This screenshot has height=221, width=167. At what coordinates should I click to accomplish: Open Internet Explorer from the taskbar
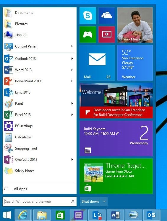point(23,215)
